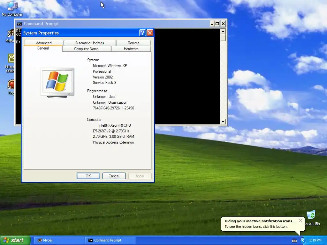327x245 pixels.
Task: Open the Advanced tab
Action: 44,43
